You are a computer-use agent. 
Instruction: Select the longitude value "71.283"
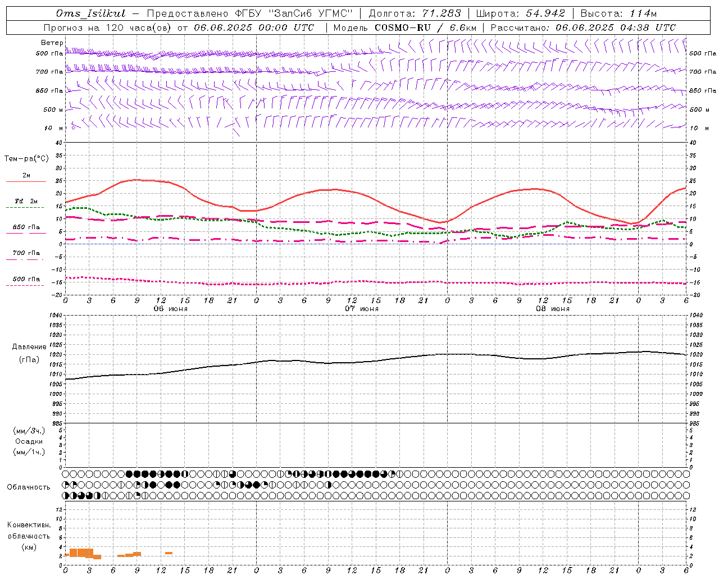click(x=442, y=13)
